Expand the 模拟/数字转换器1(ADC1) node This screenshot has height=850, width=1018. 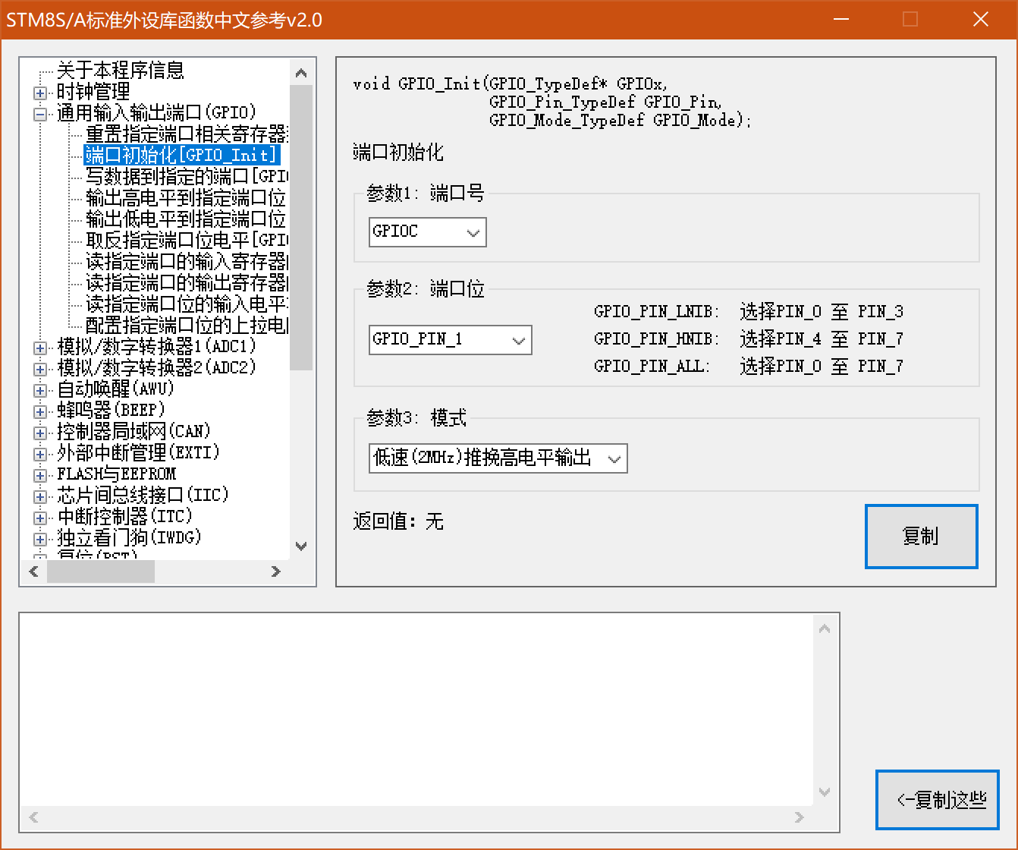coord(39,348)
